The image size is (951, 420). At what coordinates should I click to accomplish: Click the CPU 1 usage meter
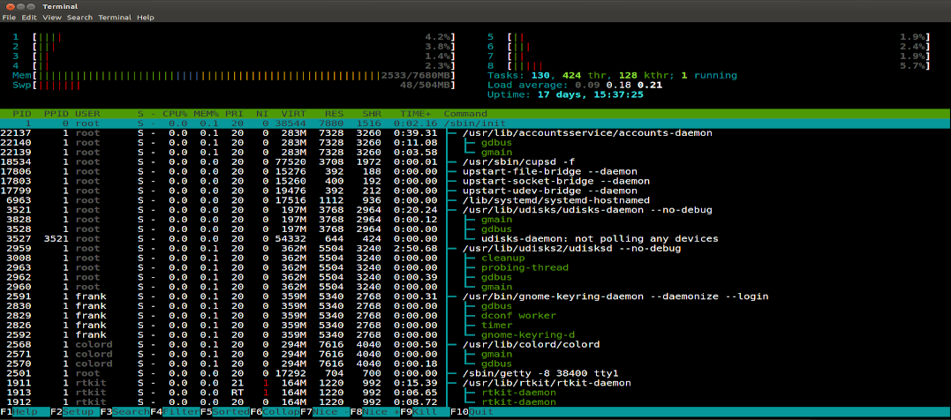pos(233,37)
